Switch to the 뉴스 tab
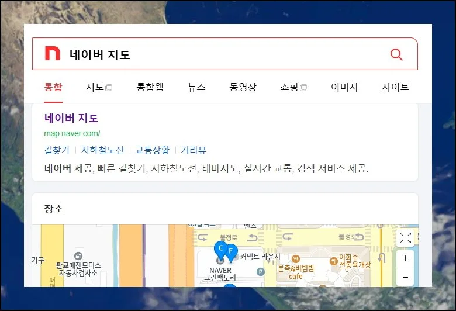The width and height of the screenshot is (456, 311). pyautogui.click(x=196, y=87)
